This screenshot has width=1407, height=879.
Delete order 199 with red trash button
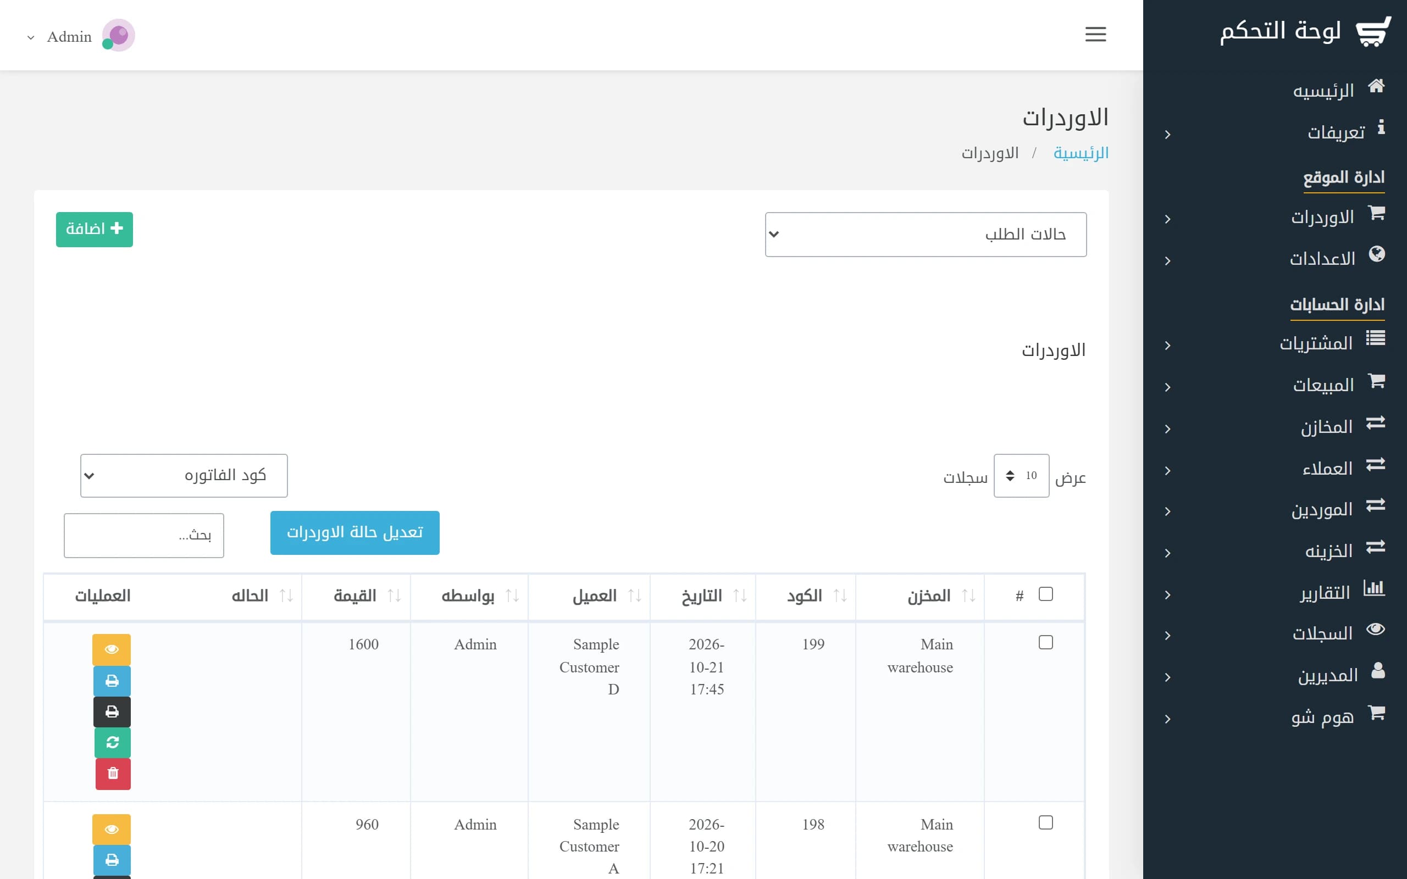pos(113,774)
